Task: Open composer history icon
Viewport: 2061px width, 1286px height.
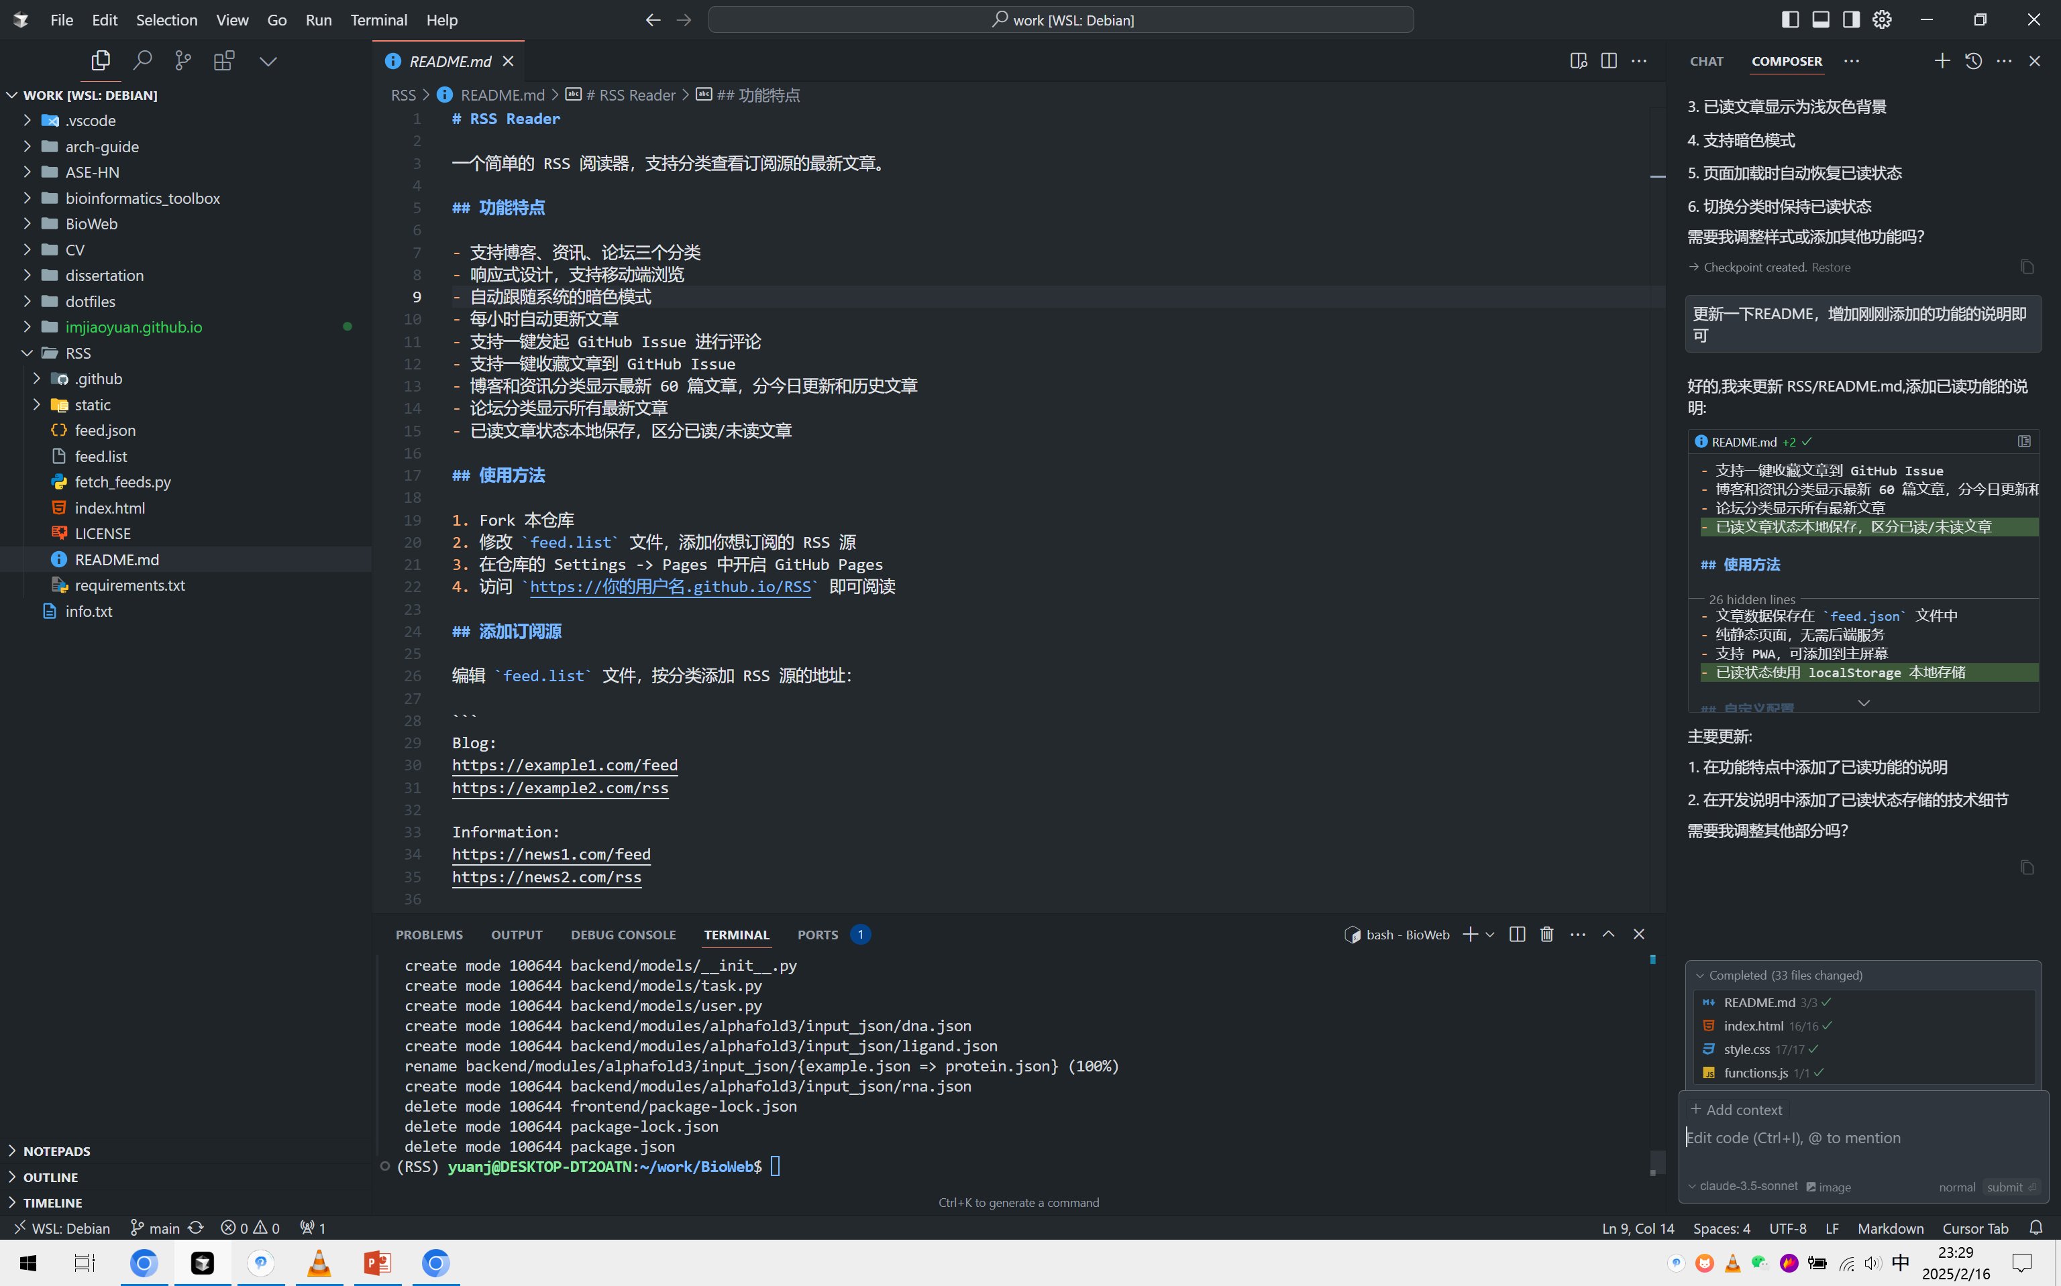Action: point(1973,60)
